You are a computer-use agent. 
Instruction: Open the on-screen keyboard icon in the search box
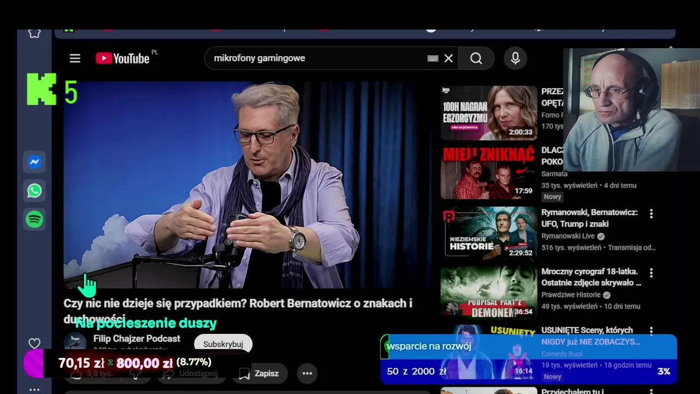[433, 59]
